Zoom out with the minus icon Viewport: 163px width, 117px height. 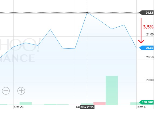6,91
